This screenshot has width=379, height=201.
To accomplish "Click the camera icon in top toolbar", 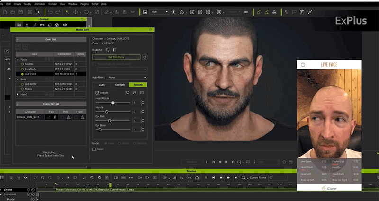I will 246,12.
